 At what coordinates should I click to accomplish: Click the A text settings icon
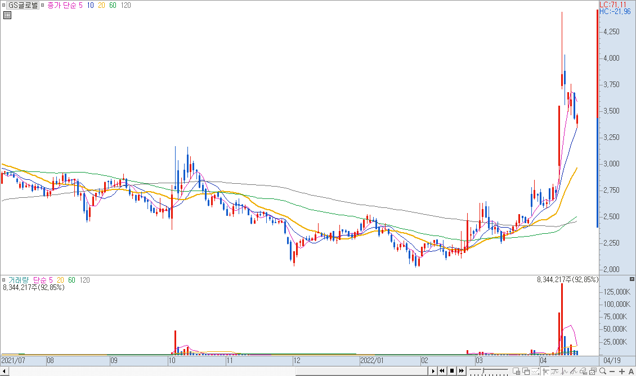(x=631, y=372)
